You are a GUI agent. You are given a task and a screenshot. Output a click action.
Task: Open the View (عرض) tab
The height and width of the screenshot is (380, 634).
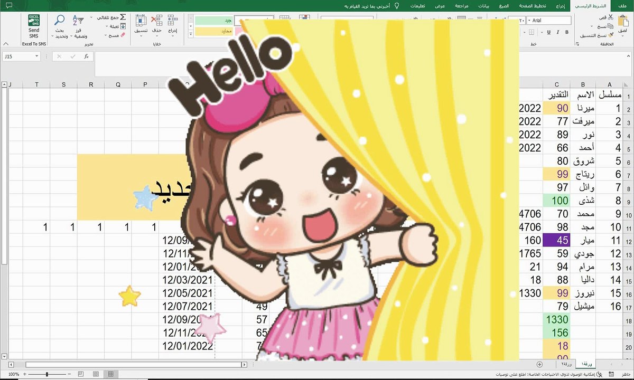tap(440, 6)
